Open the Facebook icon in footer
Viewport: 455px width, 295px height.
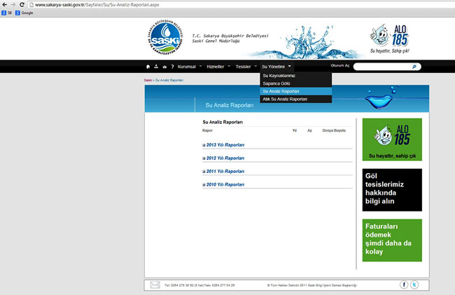[404, 284]
